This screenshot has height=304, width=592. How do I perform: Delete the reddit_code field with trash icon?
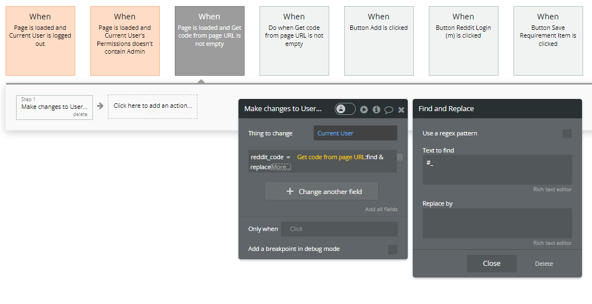pos(400,157)
